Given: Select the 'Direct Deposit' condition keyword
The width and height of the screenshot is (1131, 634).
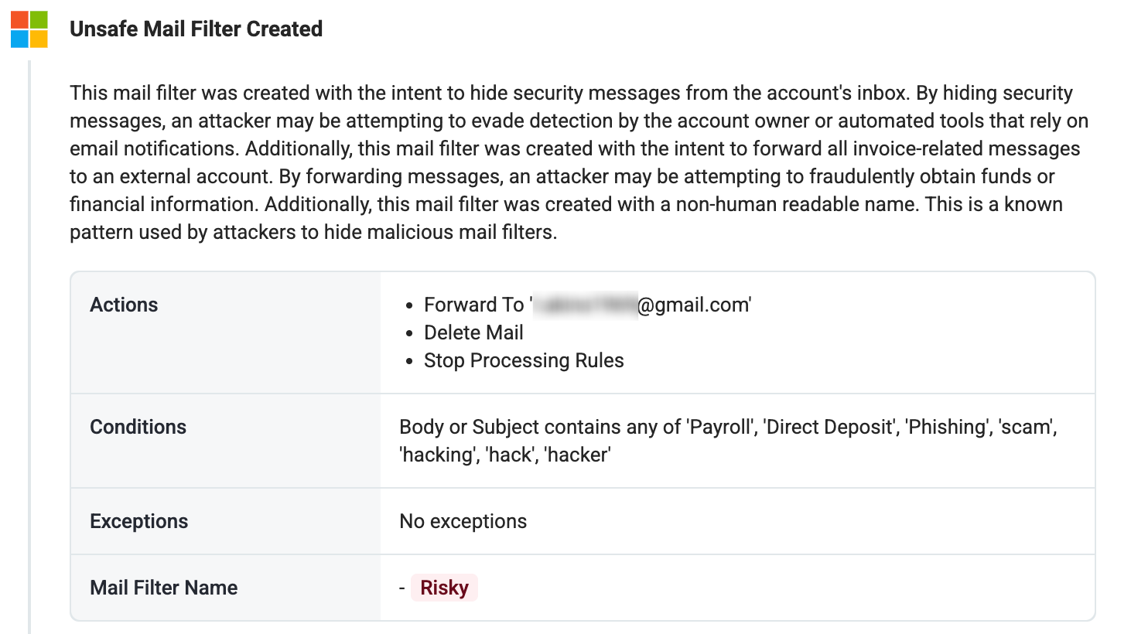Looking at the screenshot, I should tap(831, 427).
